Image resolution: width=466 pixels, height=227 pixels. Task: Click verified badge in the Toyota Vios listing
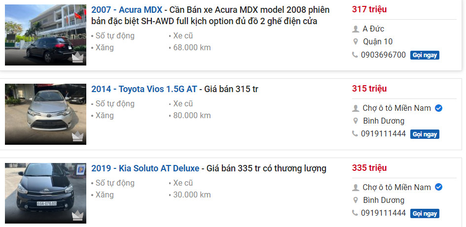[x=439, y=108]
